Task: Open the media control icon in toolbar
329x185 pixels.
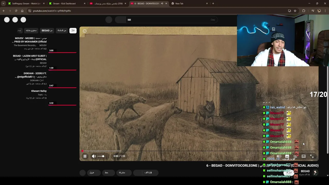Action: click(313, 11)
